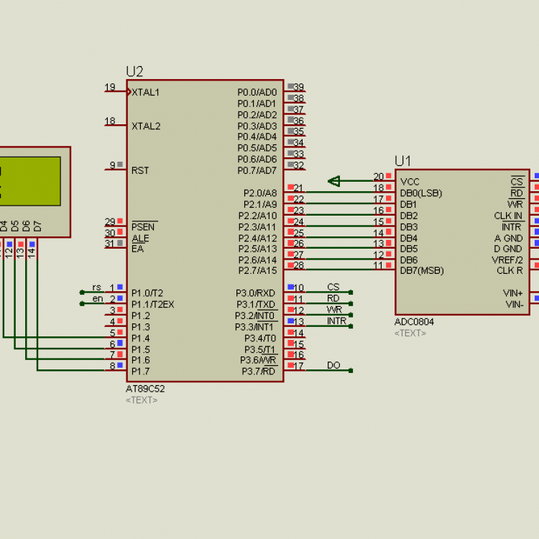Viewport: 539px width, 539px height.
Task: Select the ADC0804 part name label
Action: [x=414, y=322]
